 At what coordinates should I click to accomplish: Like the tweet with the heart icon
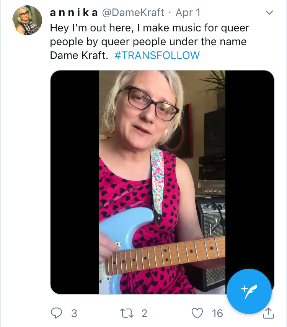(197, 313)
